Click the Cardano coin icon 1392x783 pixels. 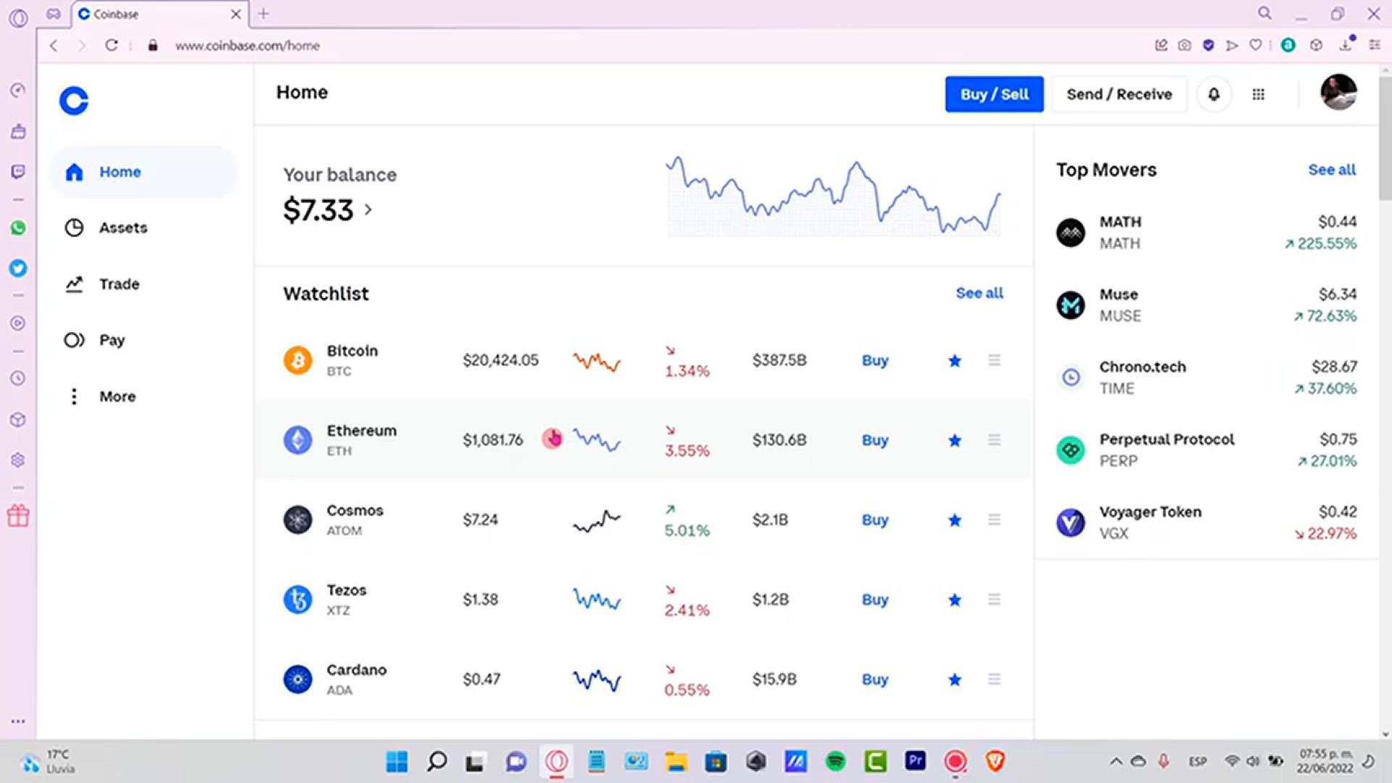[x=297, y=679]
